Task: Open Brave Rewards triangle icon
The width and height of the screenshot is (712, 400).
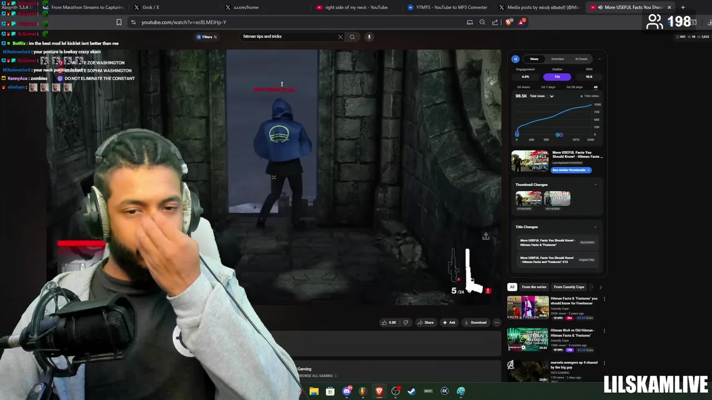Action: tap(522, 22)
